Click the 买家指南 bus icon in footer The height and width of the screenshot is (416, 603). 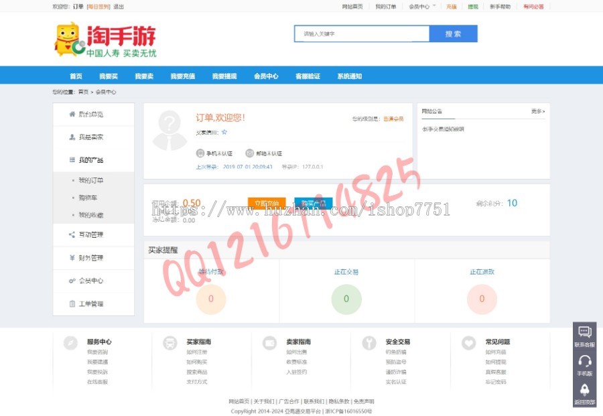[170, 343]
